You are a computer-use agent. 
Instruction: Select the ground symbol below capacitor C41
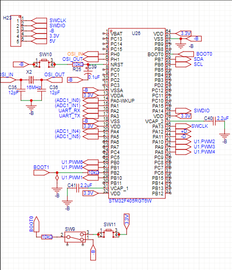pyautogui.click(x=67, y=202)
